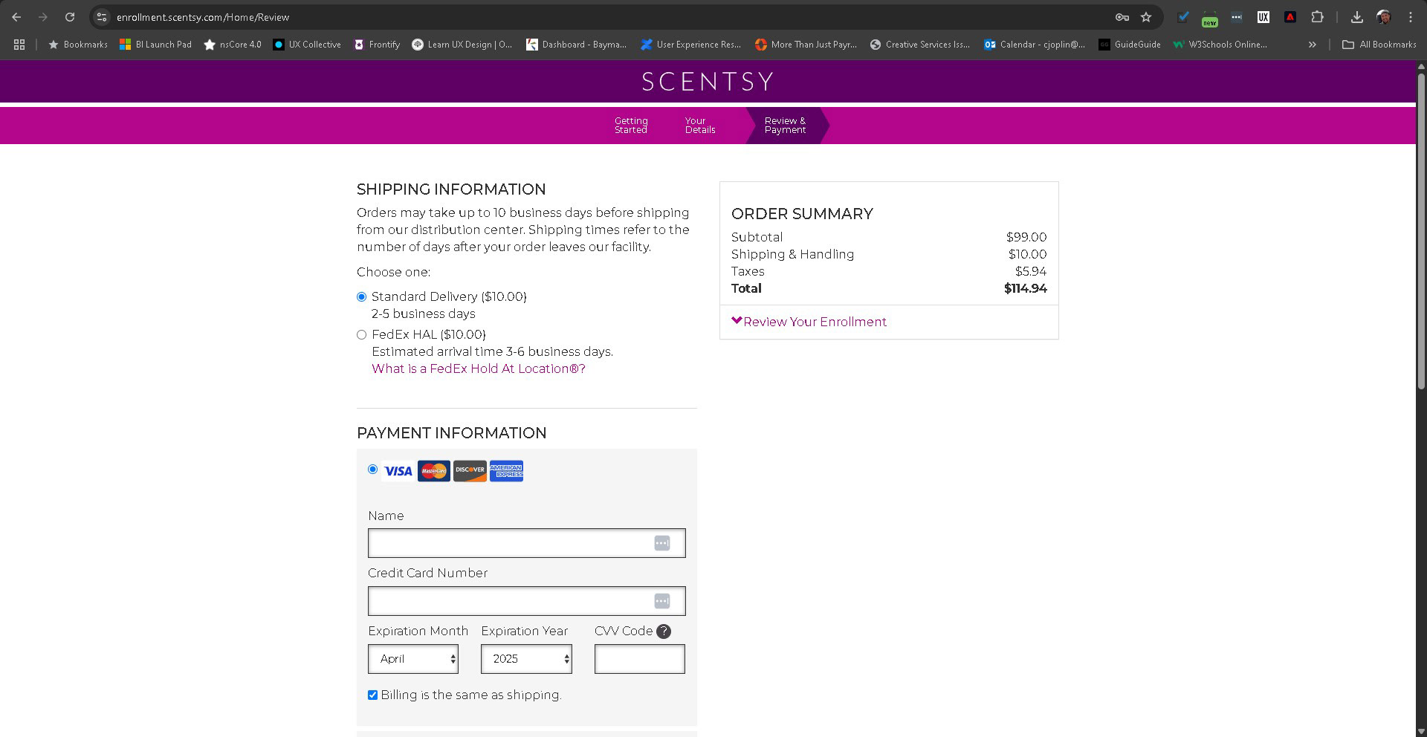Click the browser forward arrow

pyautogui.click(x=43, y=17)
